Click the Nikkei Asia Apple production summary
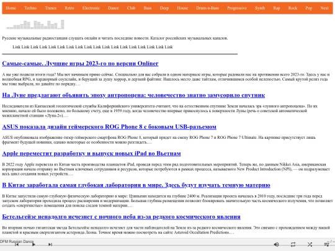Screen dimensions: 335x251 pos(166,169)
